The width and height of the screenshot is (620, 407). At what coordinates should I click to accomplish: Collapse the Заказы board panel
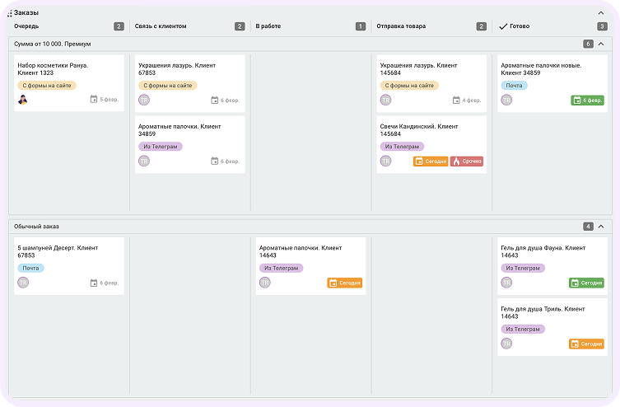[600, 12]
